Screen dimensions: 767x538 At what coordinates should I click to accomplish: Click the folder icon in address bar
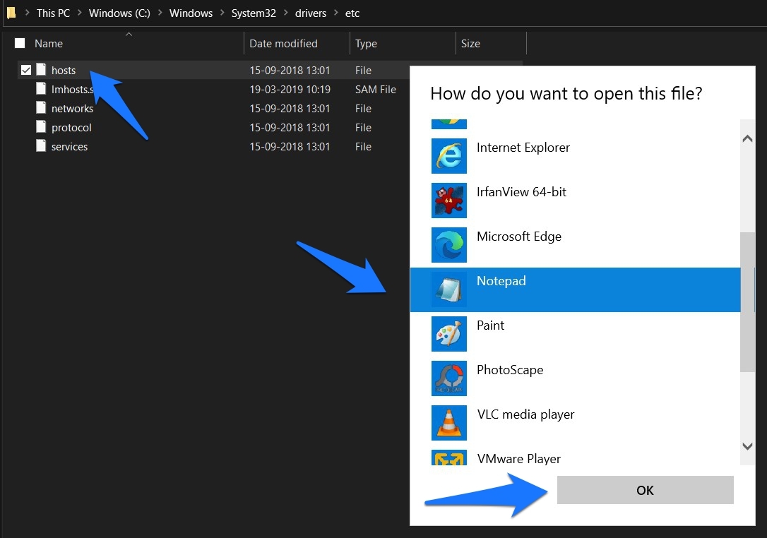pyautogui.click(x=11, y=13)
